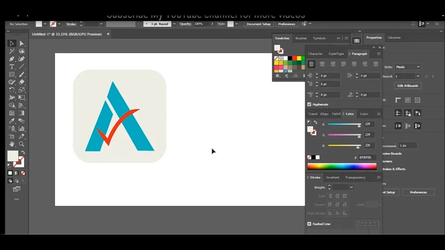Open the Units dropdown set to Pixels

(x=408, y=67)
